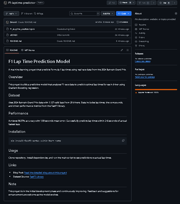The height and width of the screenshot is (204, 180).
Task: Click the F1-laptime-predictor repository name
Action: (22, 3)
